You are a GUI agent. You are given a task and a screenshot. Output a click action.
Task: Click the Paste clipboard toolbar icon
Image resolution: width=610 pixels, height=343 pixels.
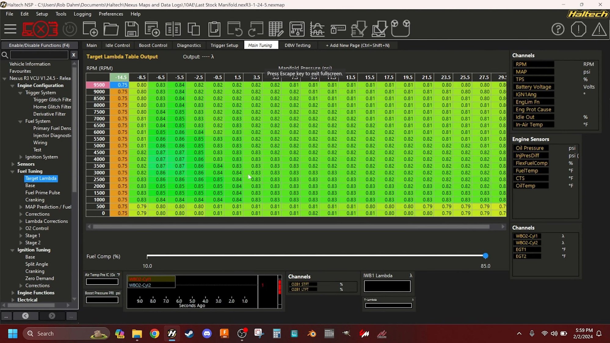[x=214, y=29]
